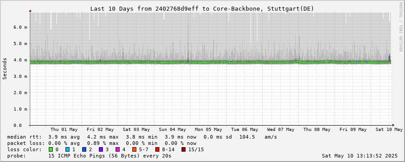
Task: Click the red 8-14 loss swatch
Action: pos(157,149)
